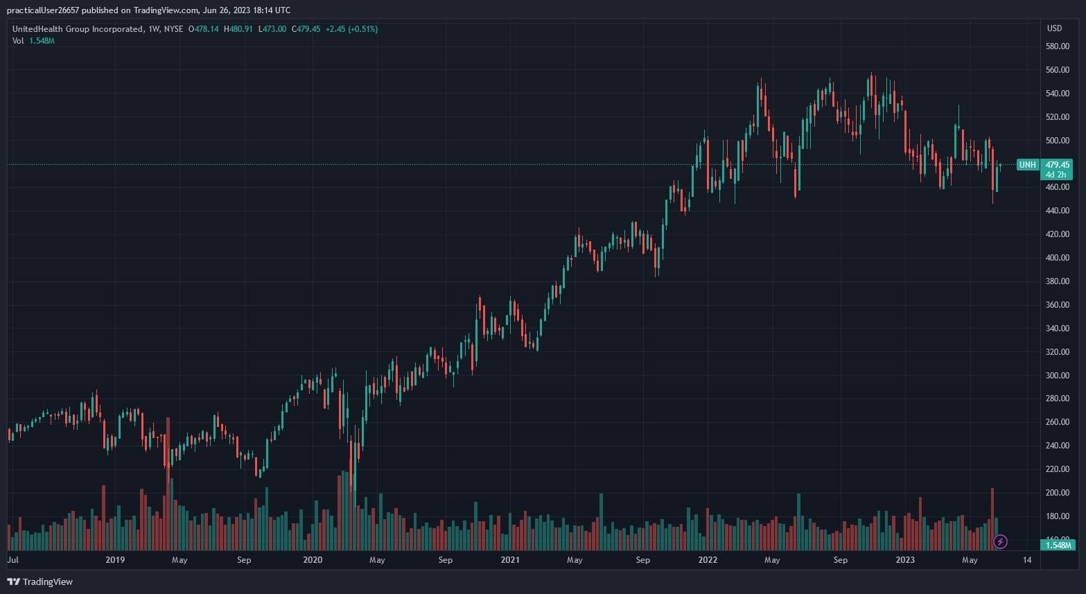The height and width of the screenshot is (594, 1086).
Task: Click the green 479.45 current price label
Action: pos(1057,165)
